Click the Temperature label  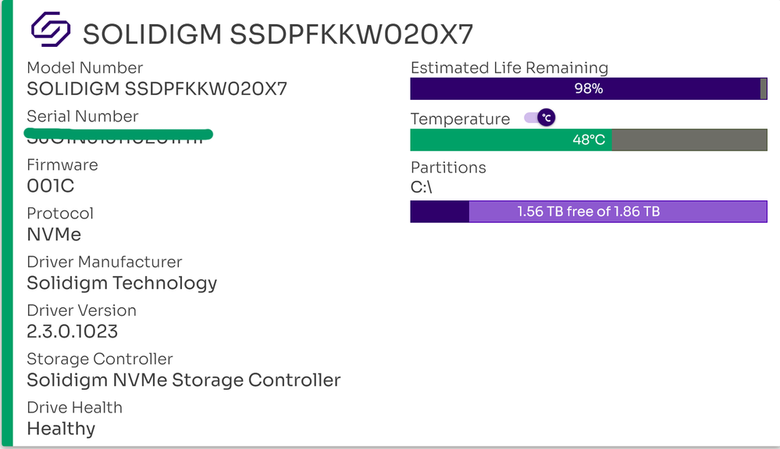coord(460,118)
